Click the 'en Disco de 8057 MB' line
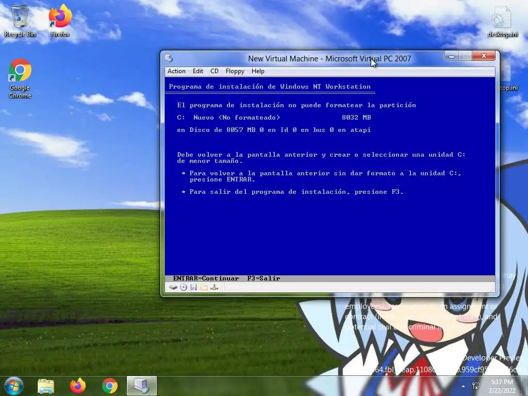Screen dimensions: 528x396 [274, 130]
